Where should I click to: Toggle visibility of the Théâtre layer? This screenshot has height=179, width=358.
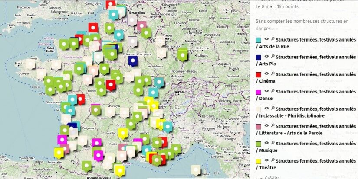[x=266, y=160]
